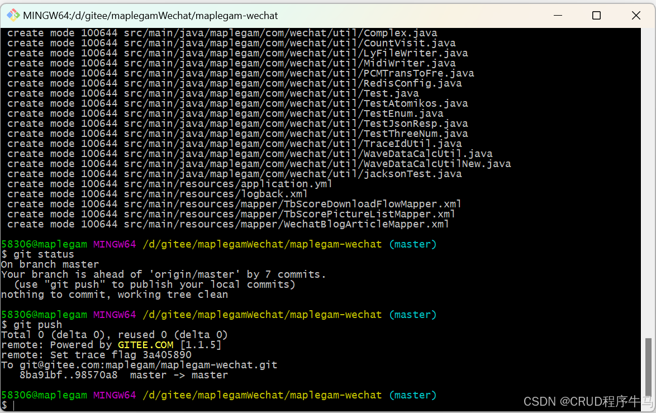Close the MINGW64 terminal window
656x413 pixels.
tap(636, 16)
